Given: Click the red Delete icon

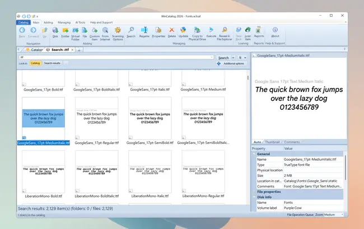Looking at the screenshot, I should 172,30.
